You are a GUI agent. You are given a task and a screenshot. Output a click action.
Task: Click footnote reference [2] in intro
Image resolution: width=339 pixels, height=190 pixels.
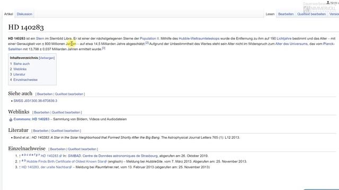147,43
